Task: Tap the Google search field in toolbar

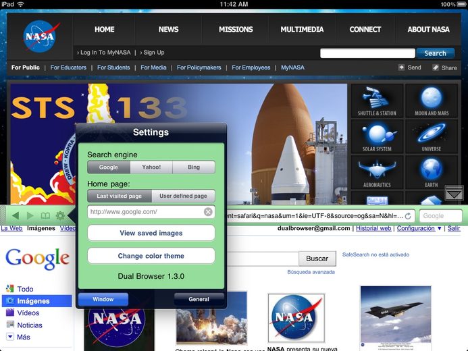Action: point(440,215)
